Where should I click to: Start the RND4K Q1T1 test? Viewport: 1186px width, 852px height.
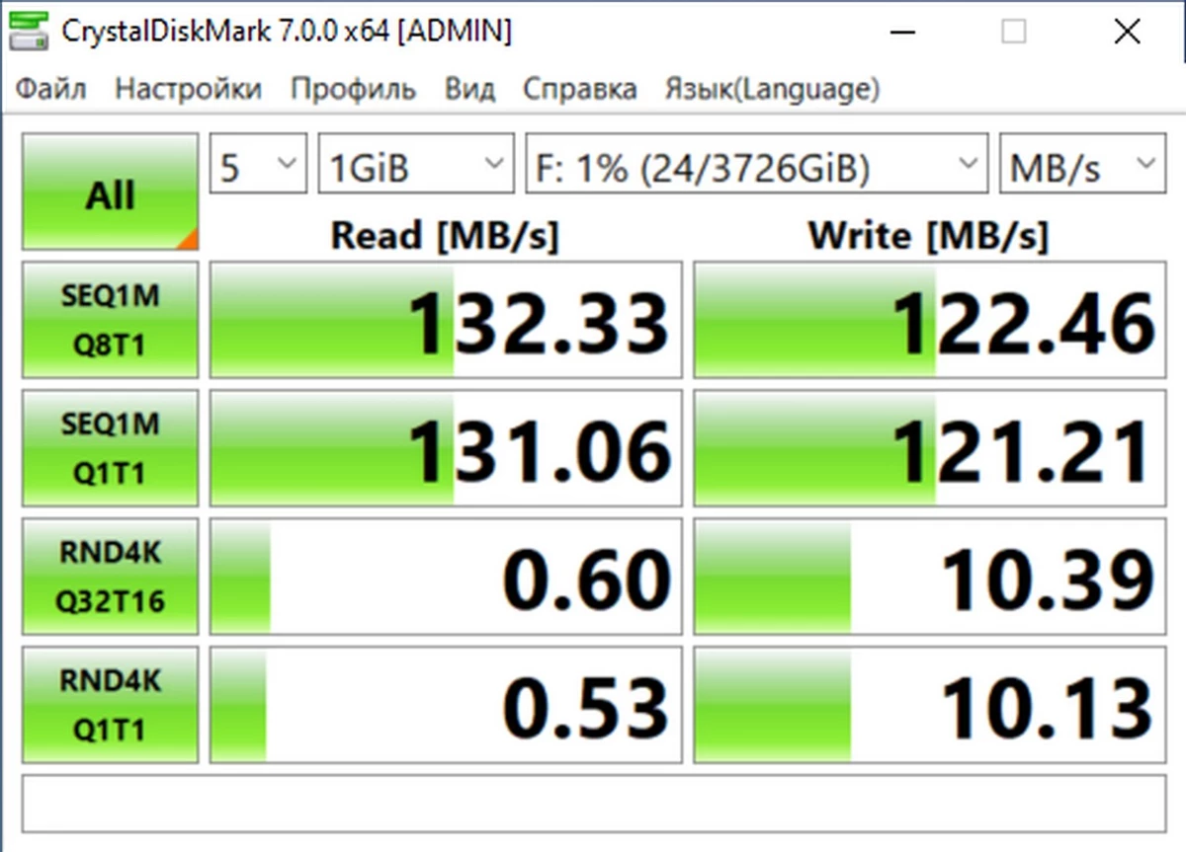tap(110, 704)
